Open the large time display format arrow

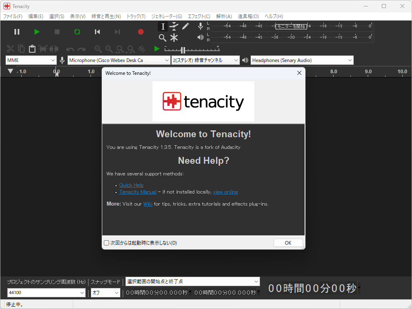[359, 288]
